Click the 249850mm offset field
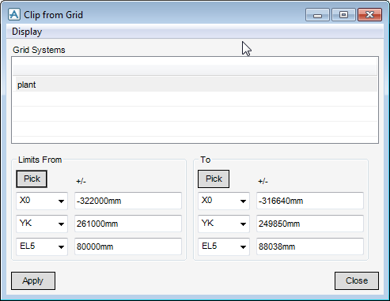This screenshot has width=390, height=301. (310, 224)
